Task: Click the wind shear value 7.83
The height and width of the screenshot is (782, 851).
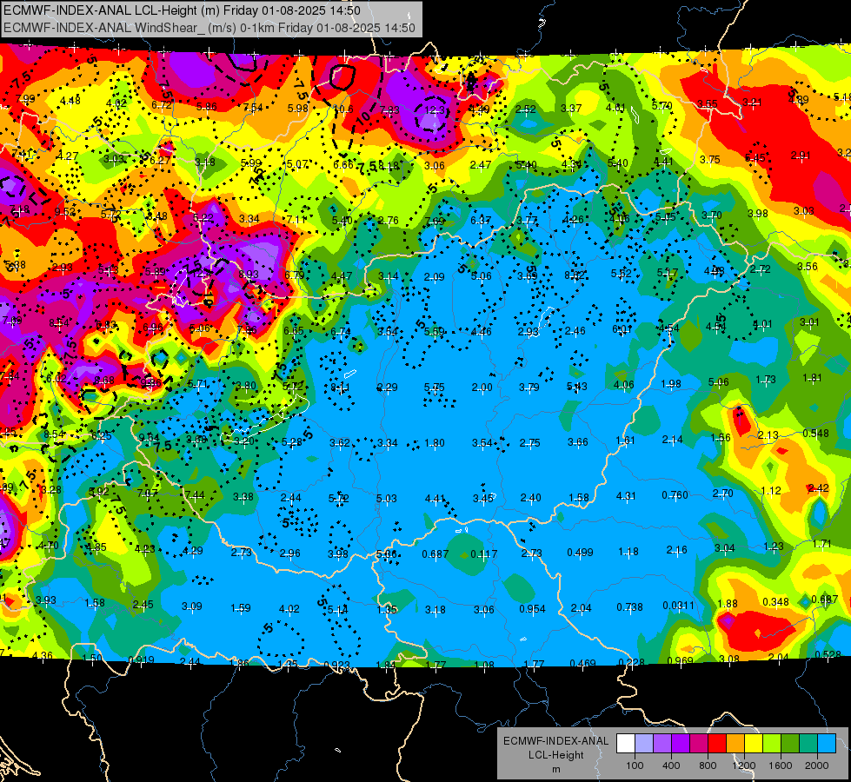Action: (389, 110)
